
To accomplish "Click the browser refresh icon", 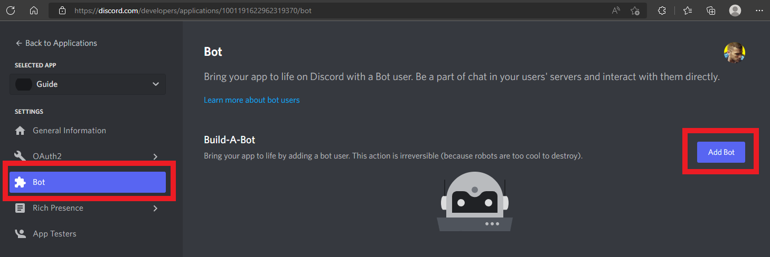I will pos(11,11).
